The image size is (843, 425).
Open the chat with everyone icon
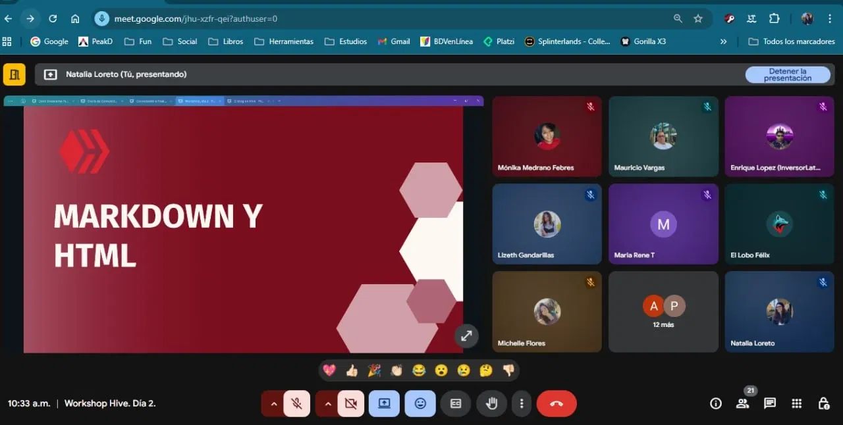(770, 404)
